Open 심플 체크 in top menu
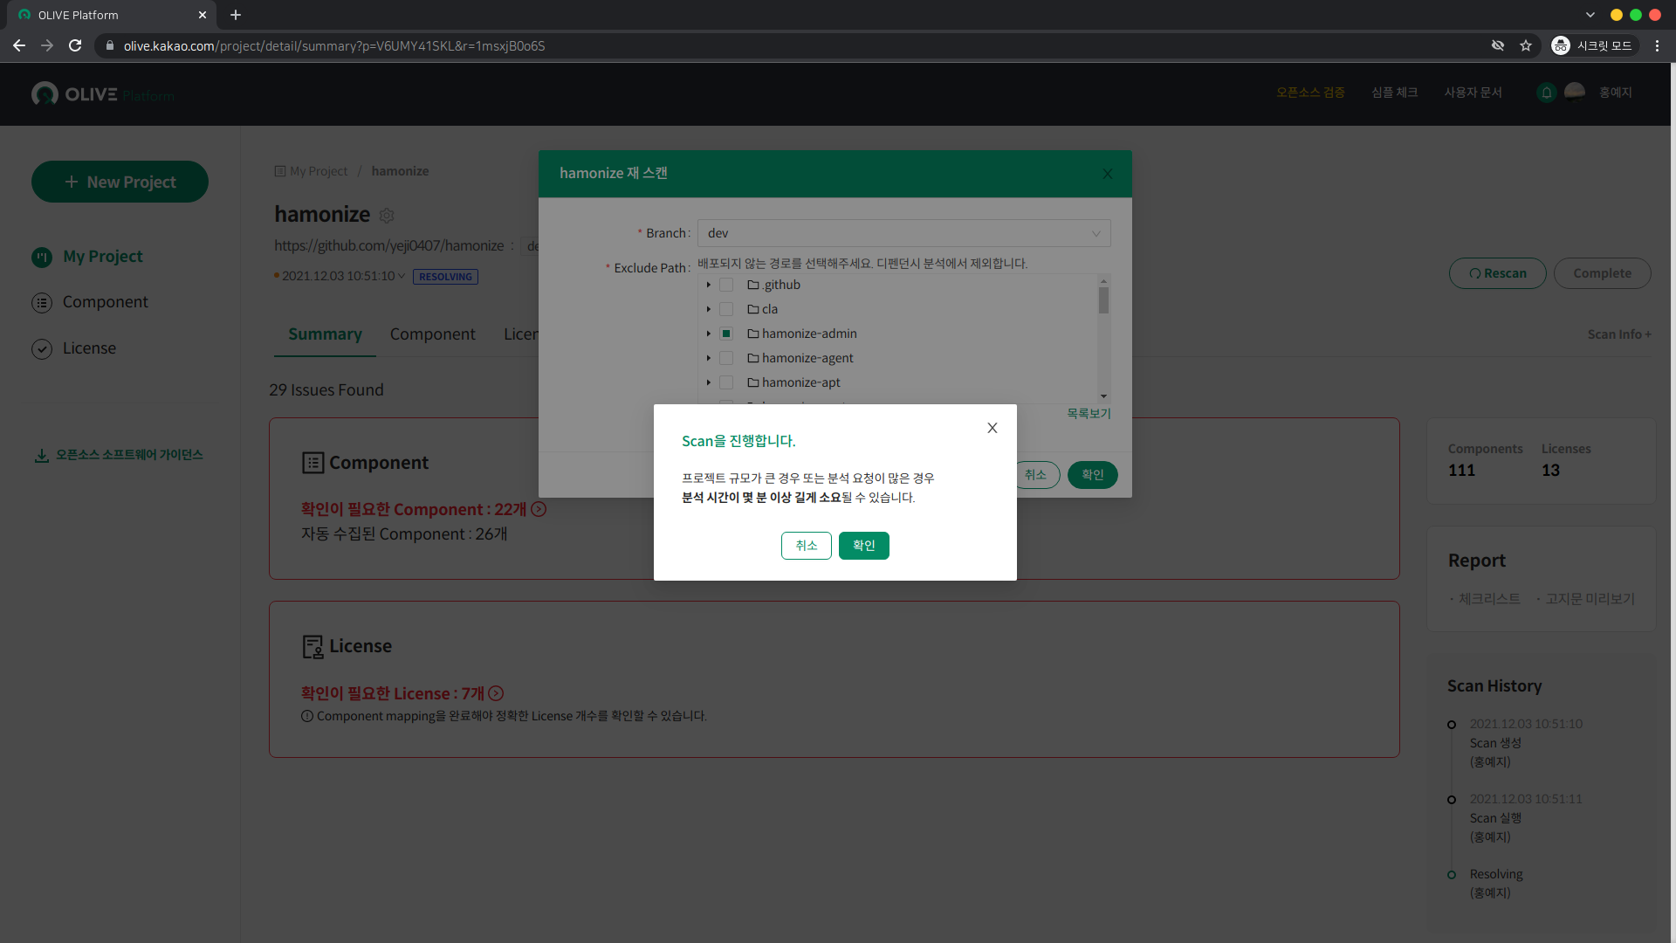This screenshot has height=943, width=1676. tap(1394, 93)
